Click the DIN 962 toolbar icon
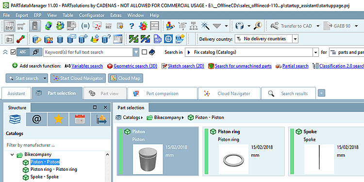Image resolution: width=364 pixels, height=182 pixels. [x=108, y=26]
